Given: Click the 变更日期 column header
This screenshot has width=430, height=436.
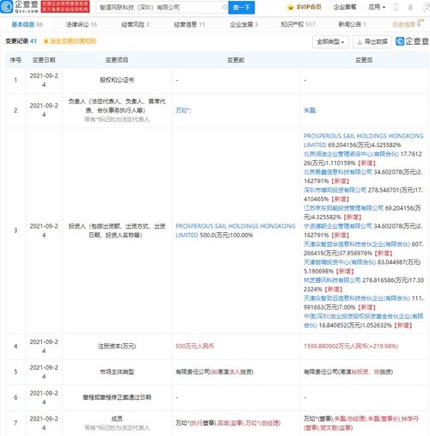Looking at the screenshot, I should pos(44,60).
